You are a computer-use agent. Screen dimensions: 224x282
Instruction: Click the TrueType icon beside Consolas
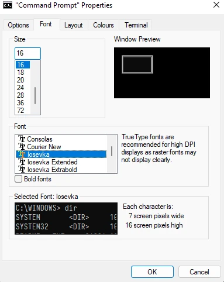pos(22,139)
